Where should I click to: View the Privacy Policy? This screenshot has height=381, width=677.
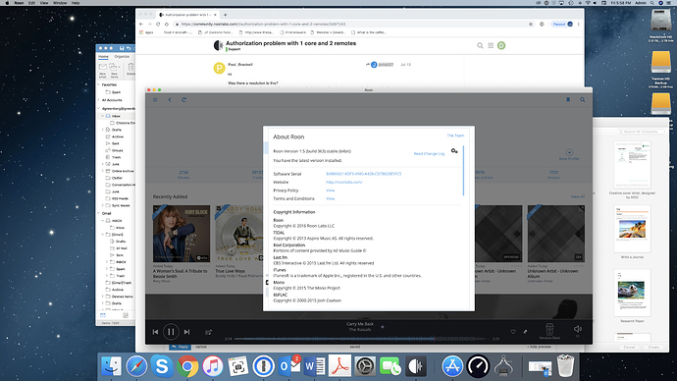pos(330,190)
